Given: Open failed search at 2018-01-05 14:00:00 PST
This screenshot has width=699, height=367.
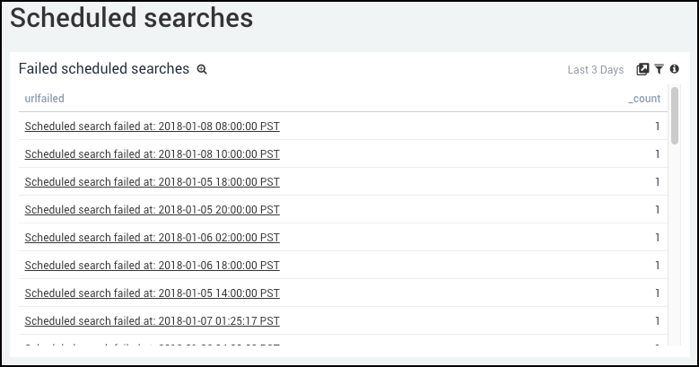Looking at the screenshot, I should [152, 293].
